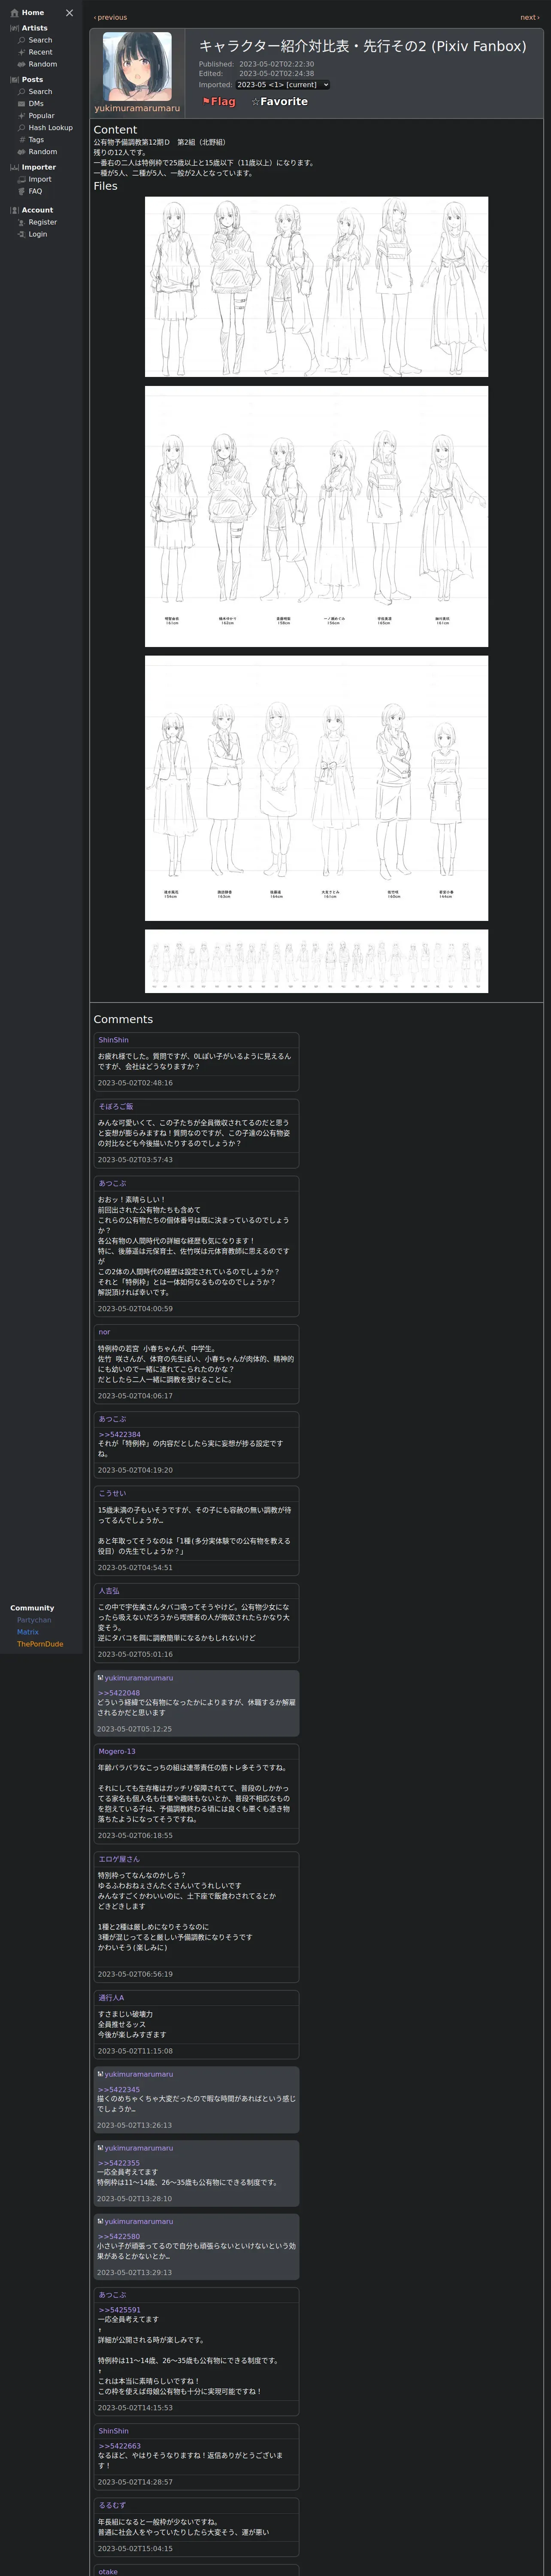Open the Popular posts entry
Screen dimensions: 551x2576
tap(36, 116)
